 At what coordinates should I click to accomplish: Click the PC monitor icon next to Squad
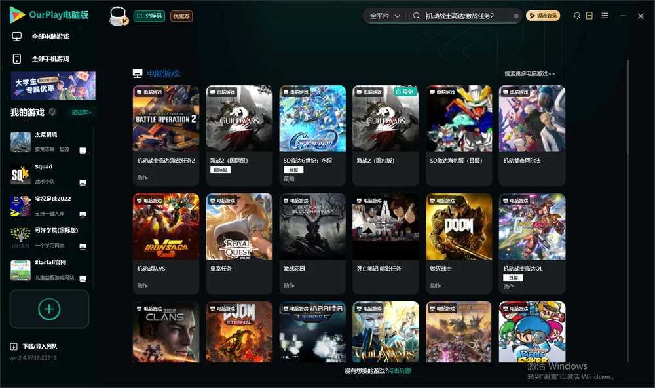coord(83,183)
